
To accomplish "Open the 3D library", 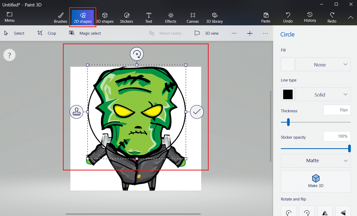I will pos(214,18).
